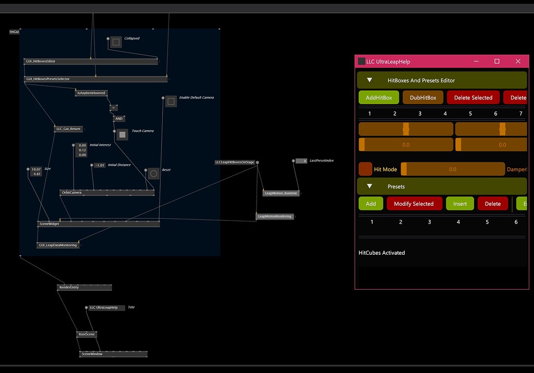This screenshot has width=534, height=373.
Task: Select the OrbitCamera node
Action: [x=107, y=193]
